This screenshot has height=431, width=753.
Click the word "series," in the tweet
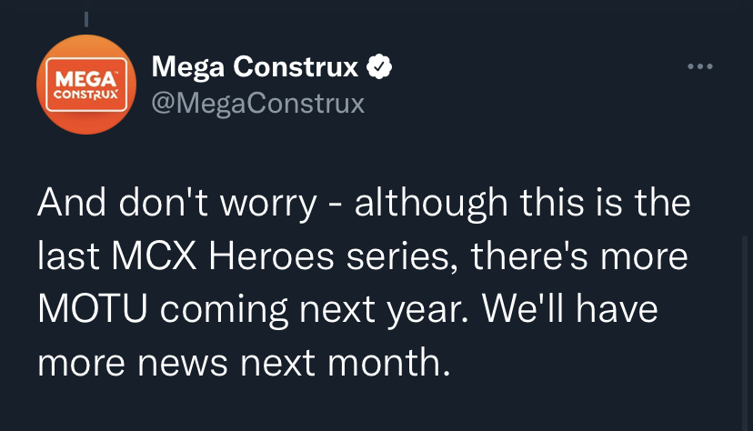(x=403, y=257)
